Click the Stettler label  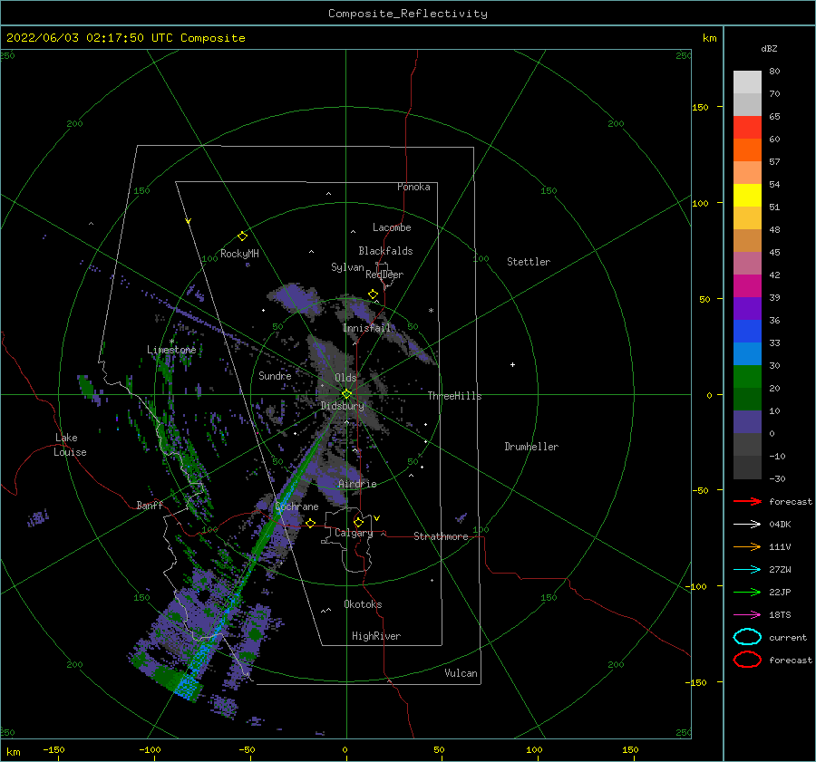529,262
